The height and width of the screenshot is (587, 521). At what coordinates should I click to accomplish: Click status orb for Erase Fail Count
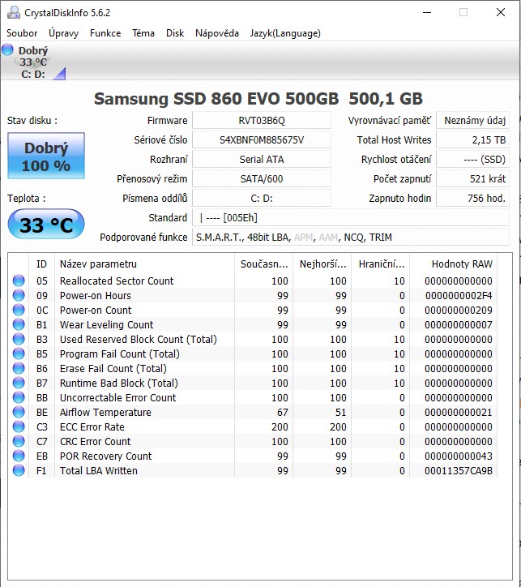(x=19, y=368)
